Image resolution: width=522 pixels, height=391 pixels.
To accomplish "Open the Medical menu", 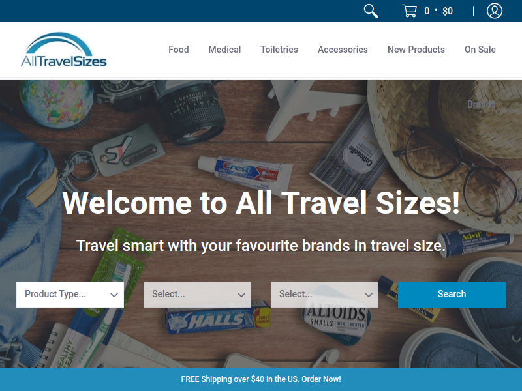I will 224,50.
